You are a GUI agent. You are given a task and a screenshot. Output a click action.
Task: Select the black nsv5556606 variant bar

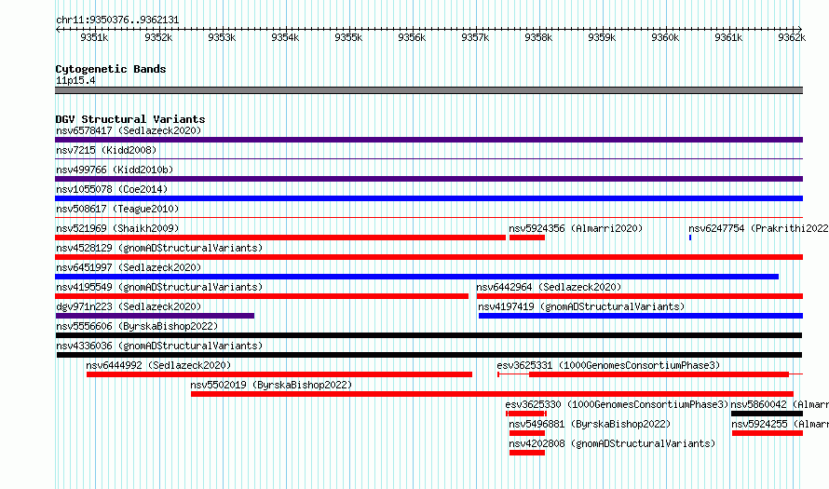[x=428, y=335]
